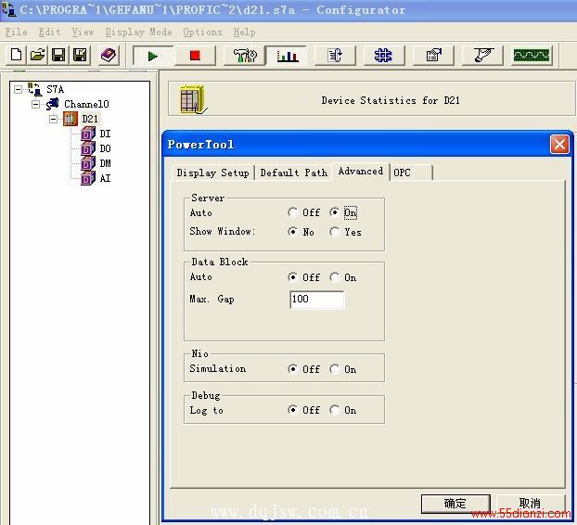Set Show Window to Yes
This screenshot has height=525, width=577.
pyautogui.click(x=334, y=232)
